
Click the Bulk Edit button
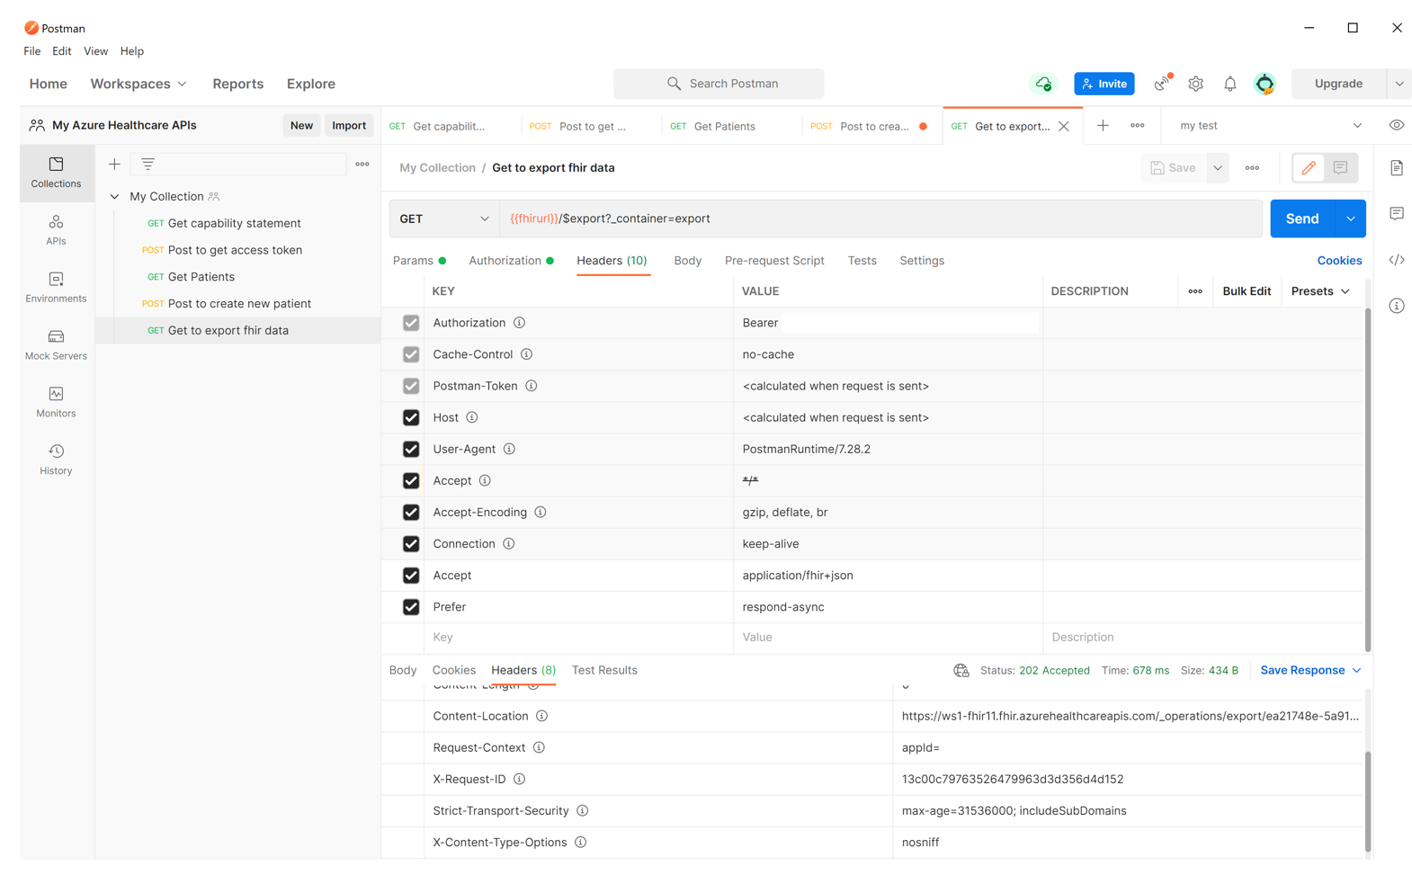click(x=1247, y=291)
